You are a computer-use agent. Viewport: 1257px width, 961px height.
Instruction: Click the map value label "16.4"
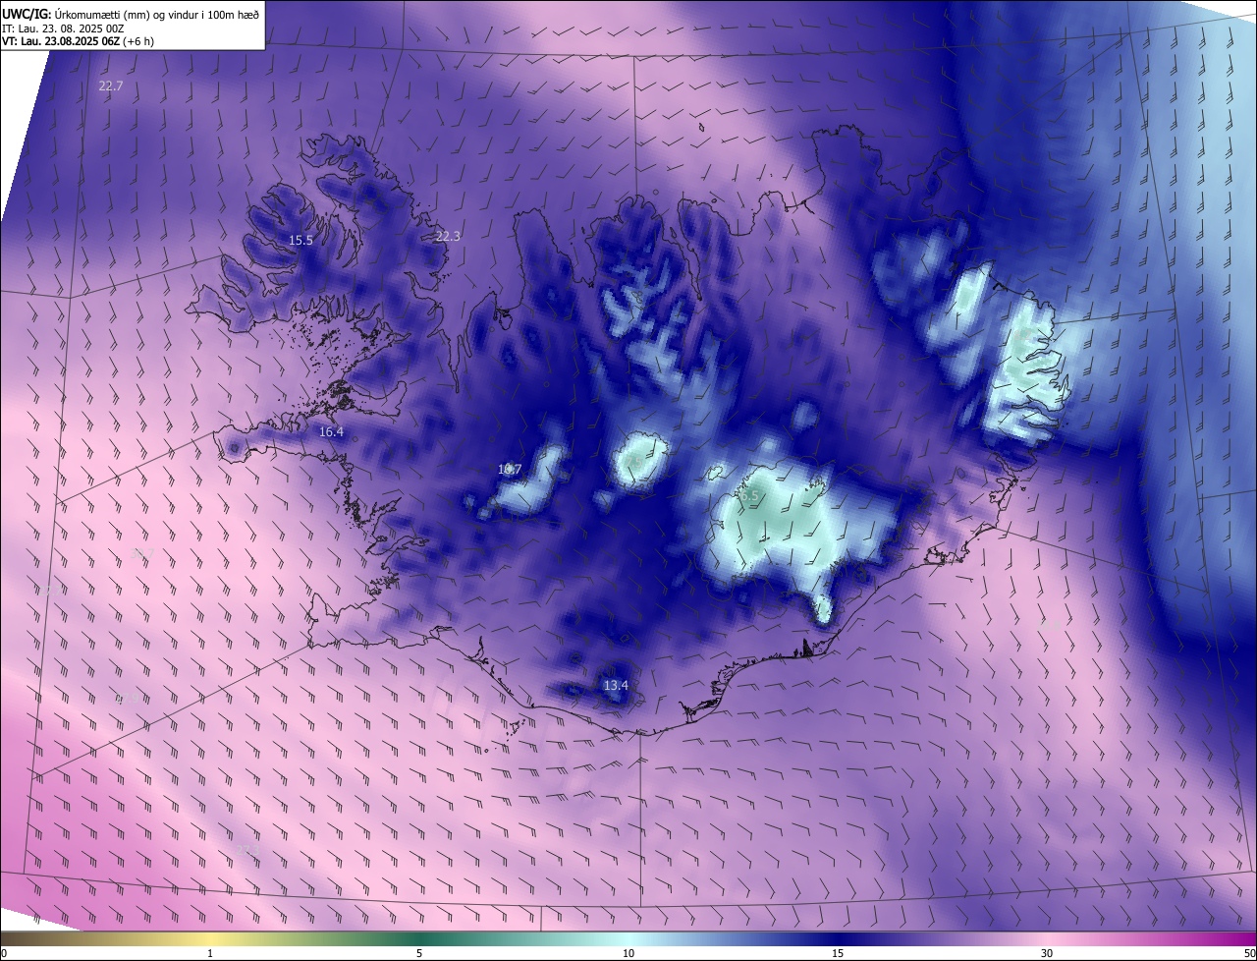332,432
